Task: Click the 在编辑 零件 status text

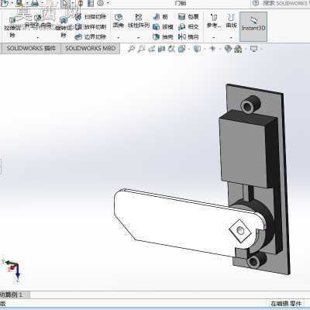Action: point(286,304)
